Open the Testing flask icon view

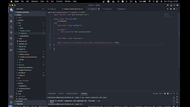point(11,27)
